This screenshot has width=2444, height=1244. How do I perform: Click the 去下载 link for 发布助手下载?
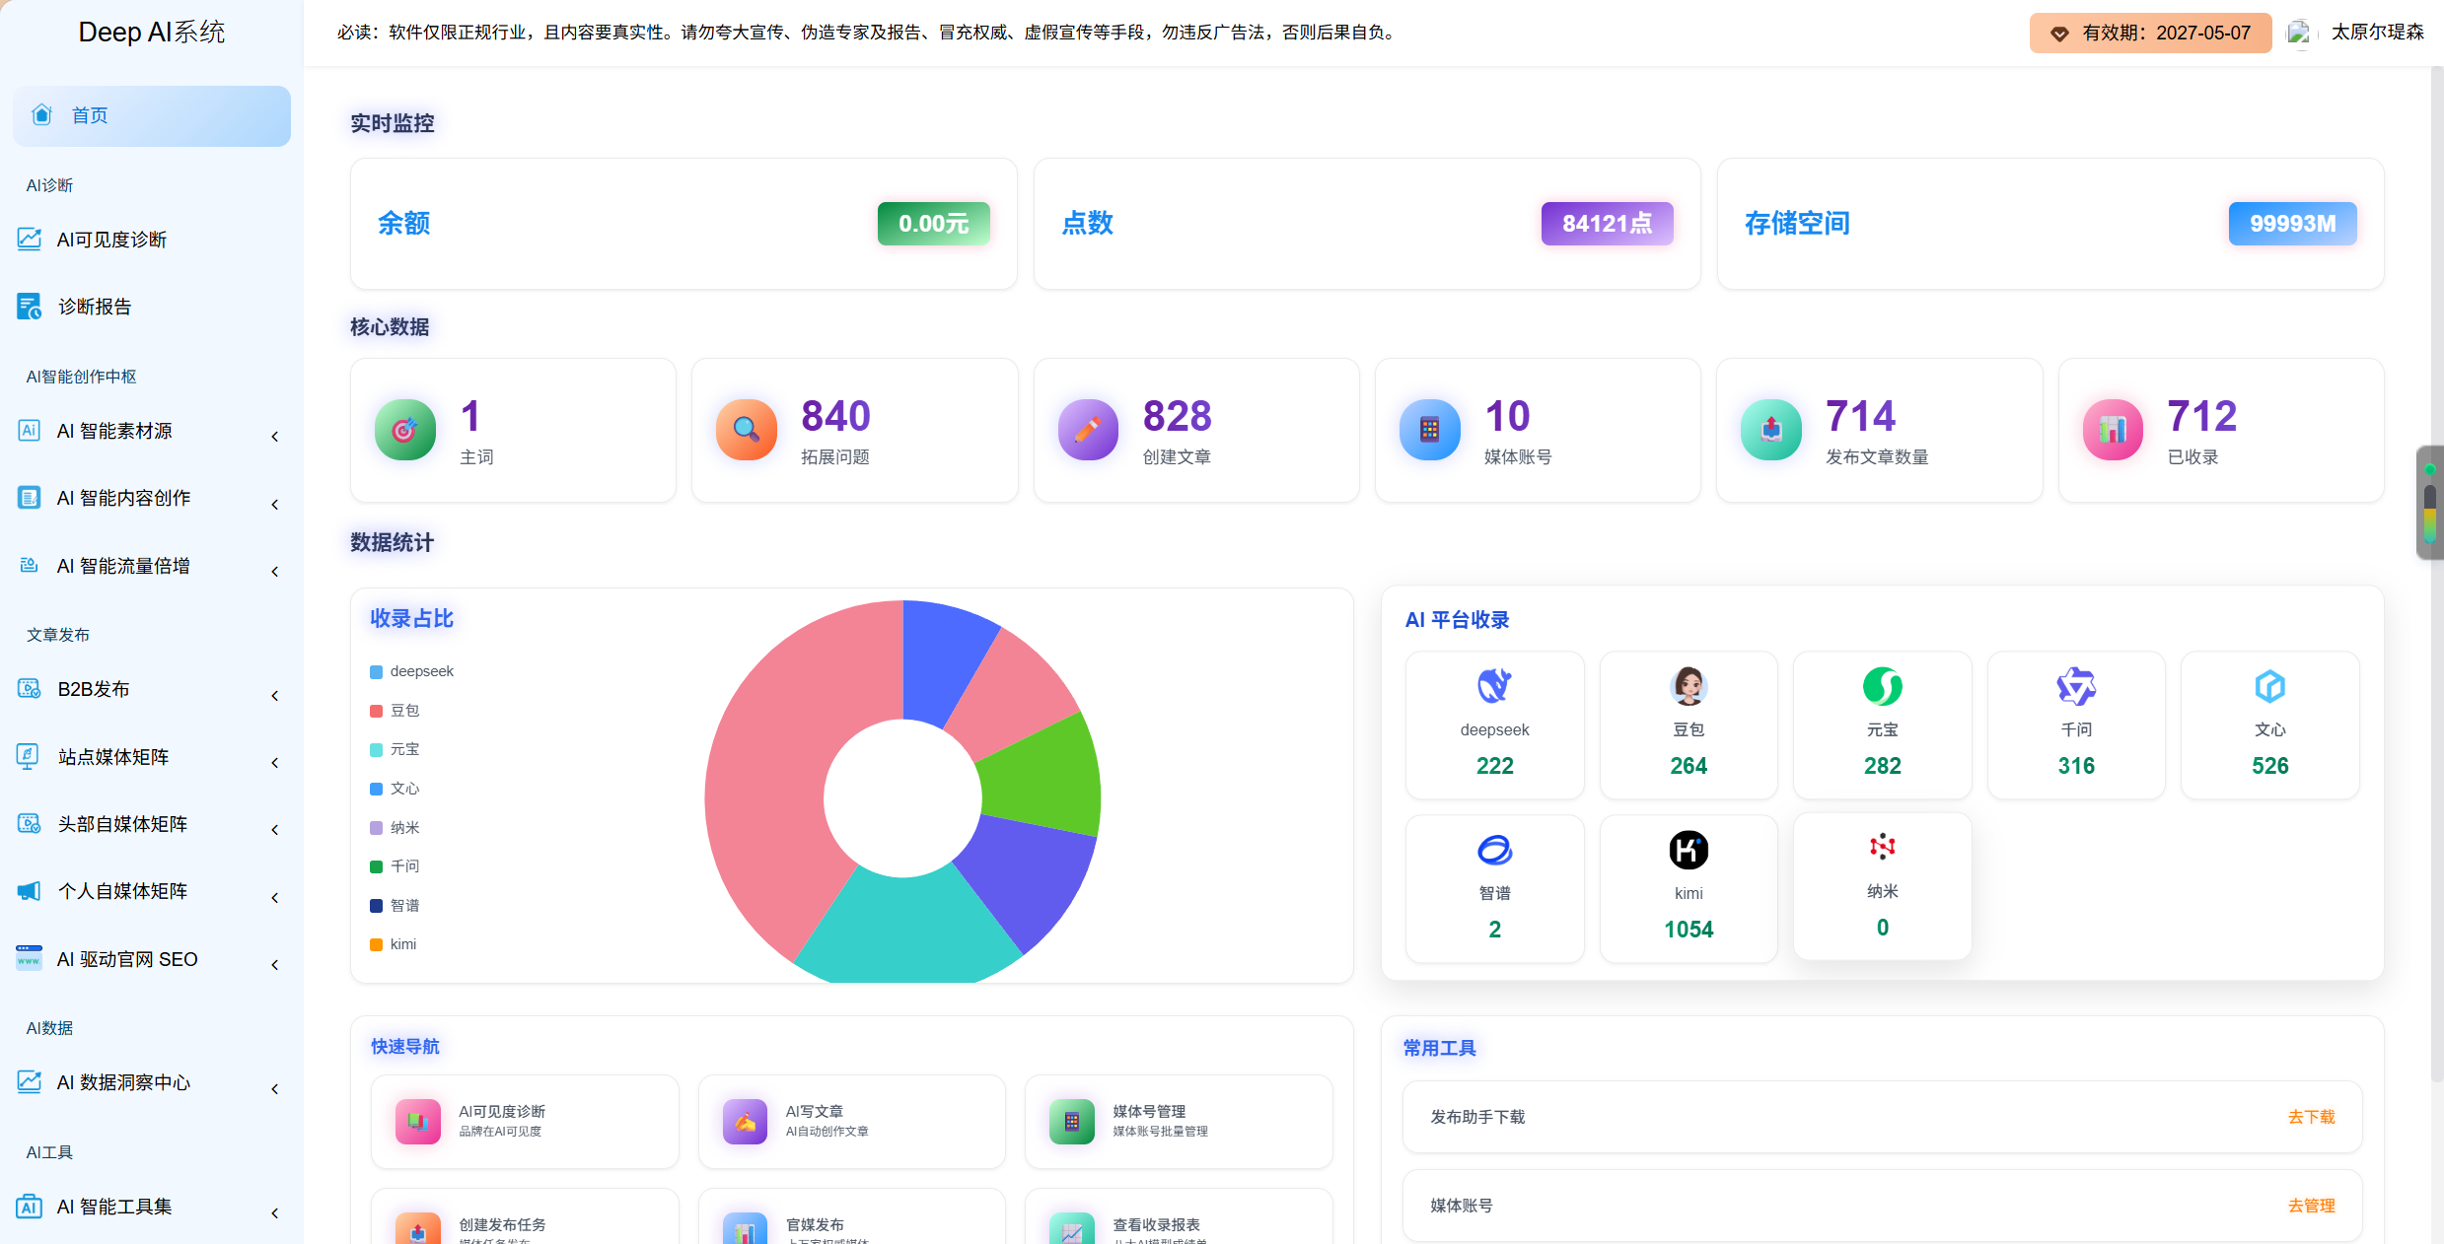(x=2311, y=1117)
